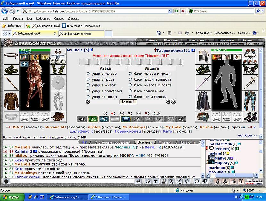Go back with the browser Back arrow
Viewport: 266px width, 201px height.
[x=4, y=11]
